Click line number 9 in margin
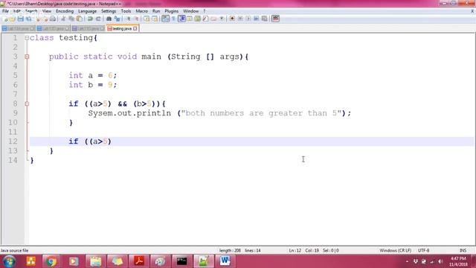This screenshot has width=476, height=268. (x=15, y=113)
